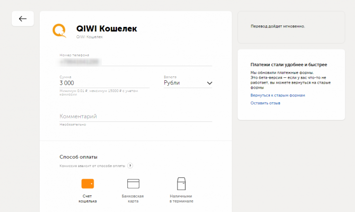Choose the cash terminal payment icon

pos(181,184)
